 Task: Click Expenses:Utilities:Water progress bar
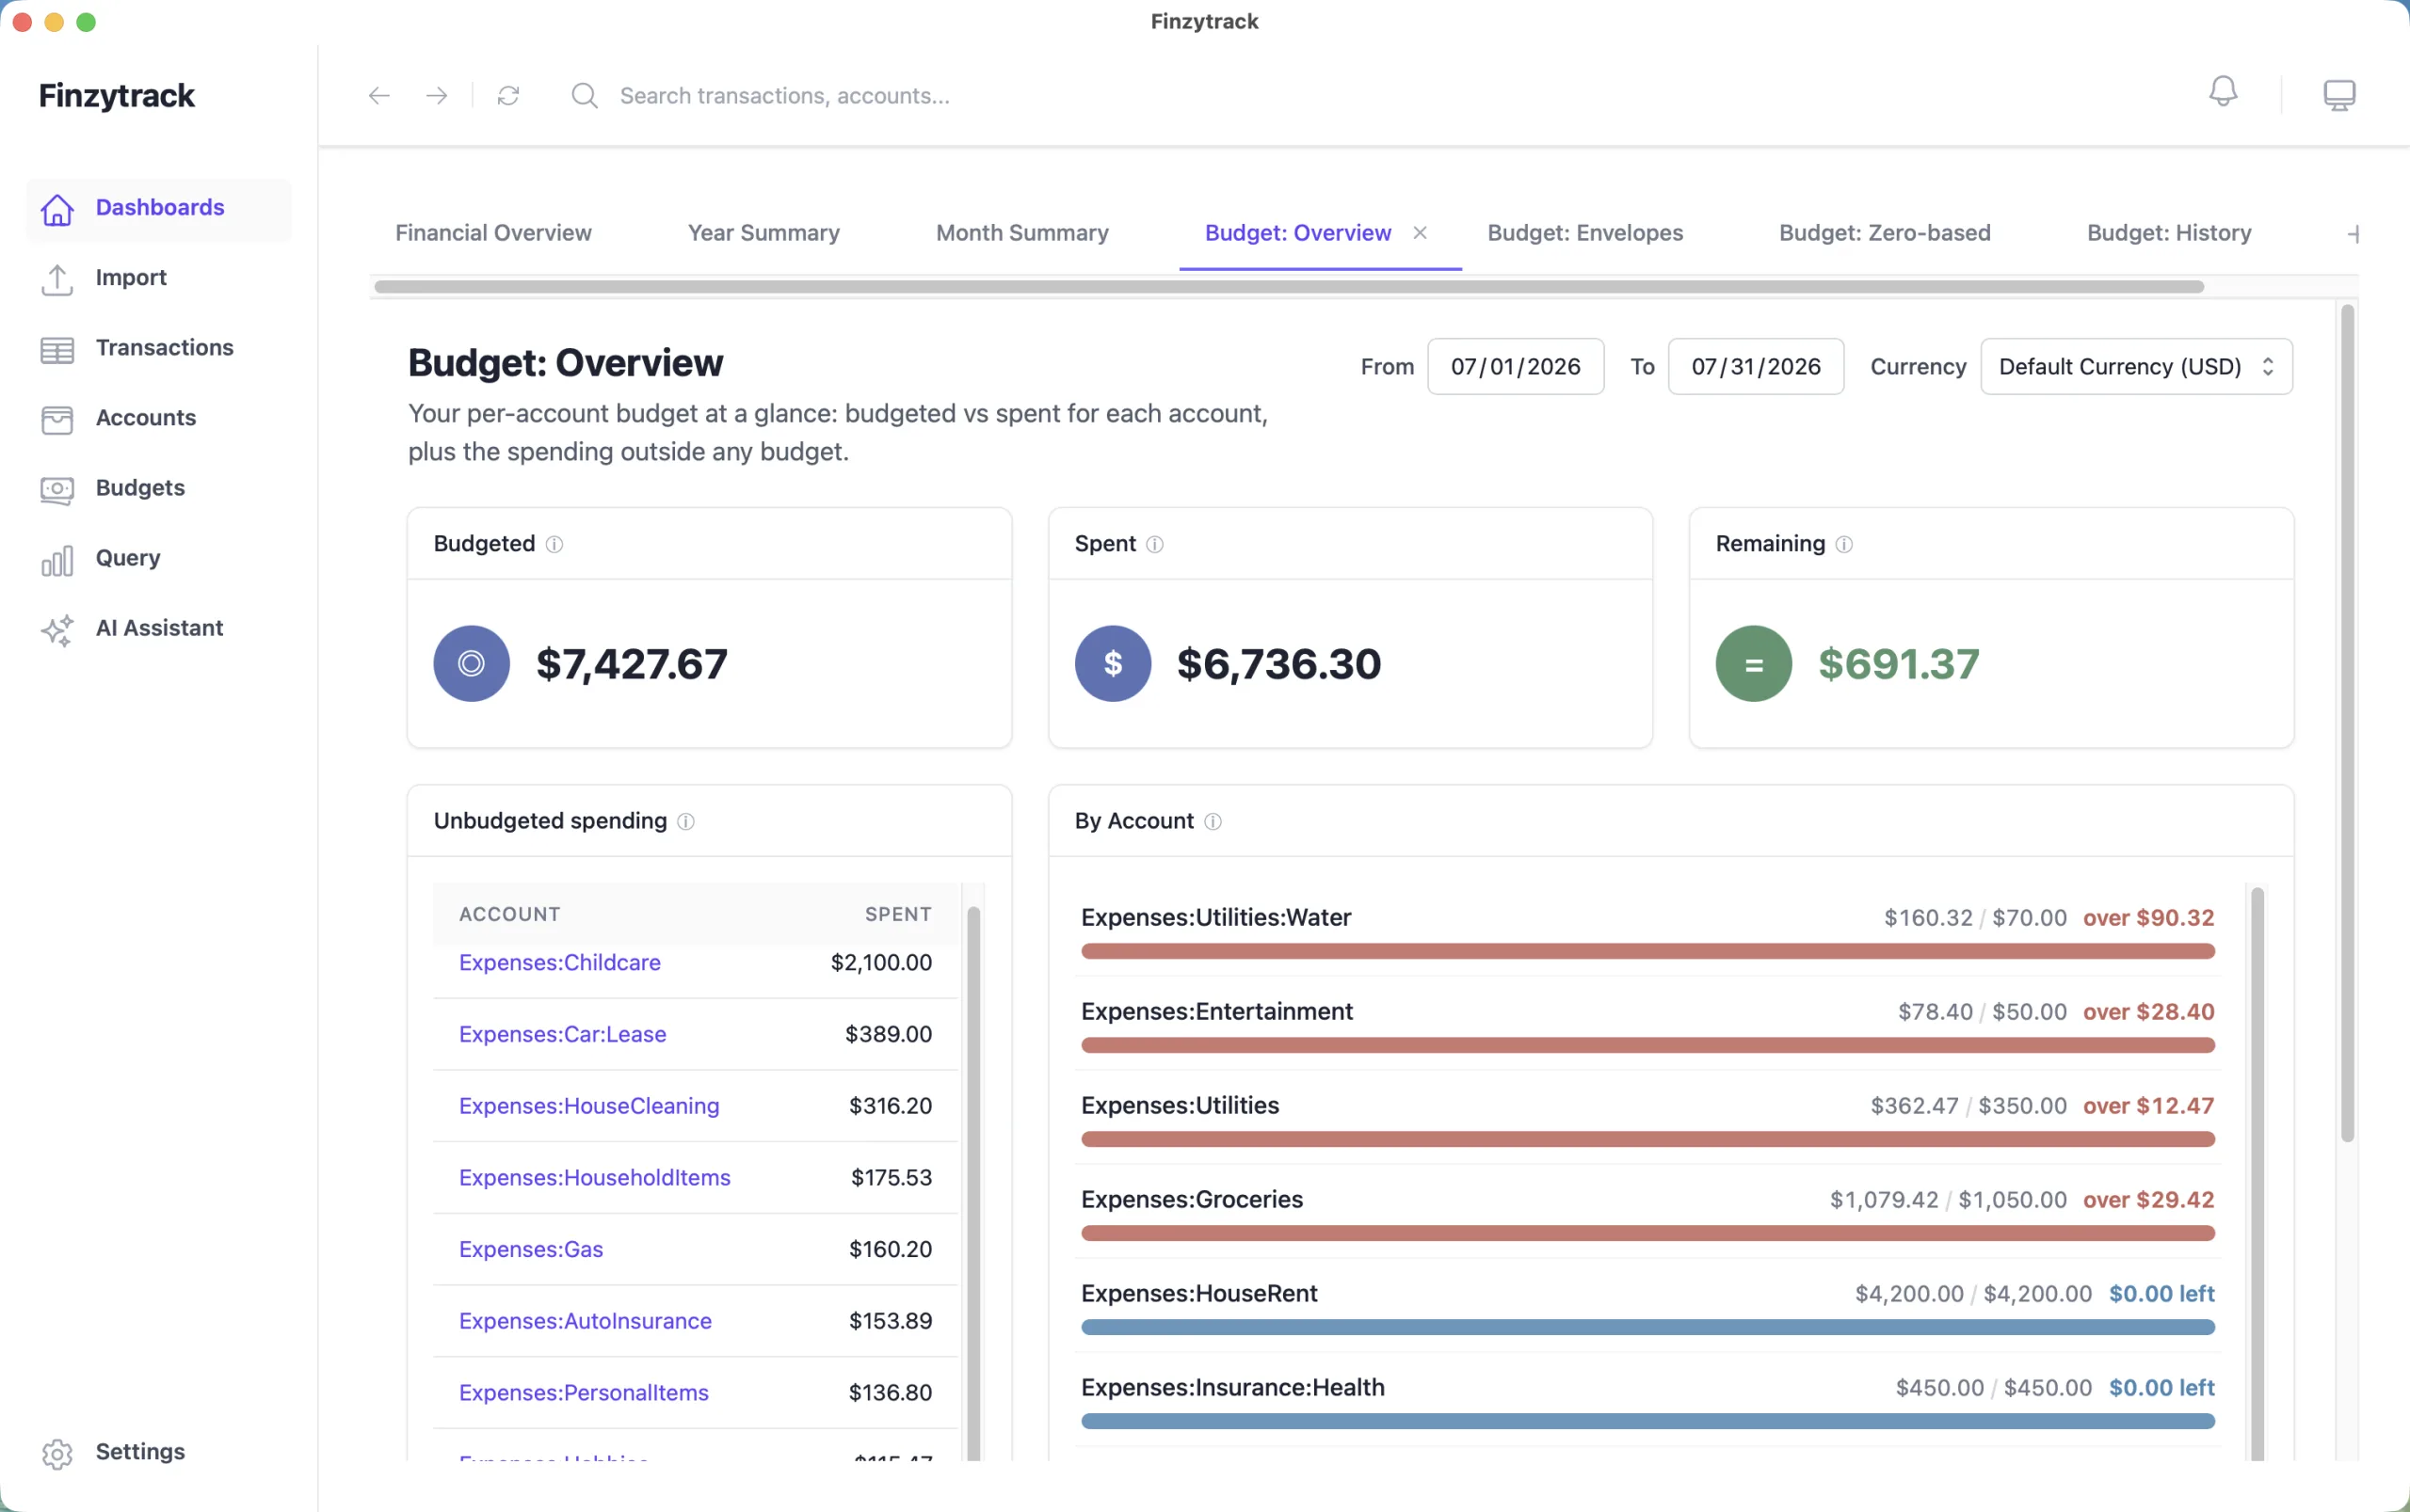point(1647,951)
